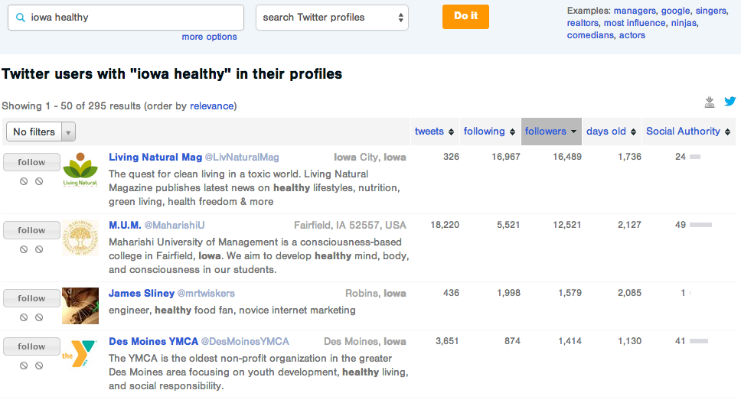Image resolution: width=741 pixels, height=403 pixels.
Task: Open the search Twitter profiles dropdown
Action: pyautogui.click(x=331, y=18)
